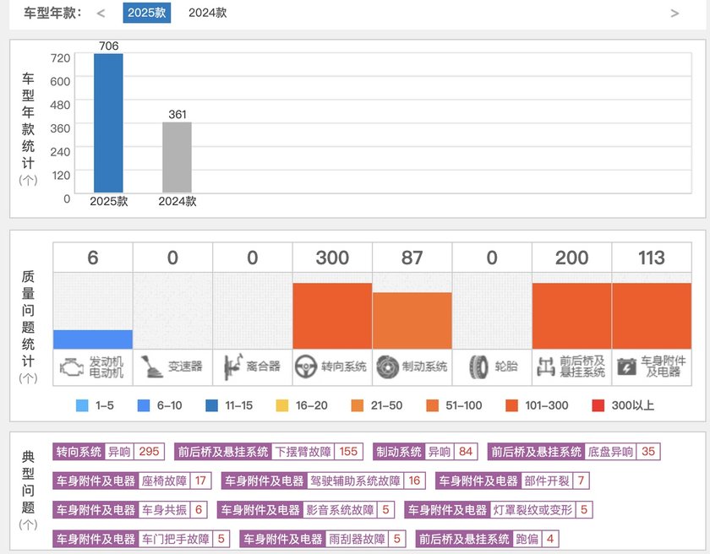Switch to the 2024款 model year tab

coord(207,13)
